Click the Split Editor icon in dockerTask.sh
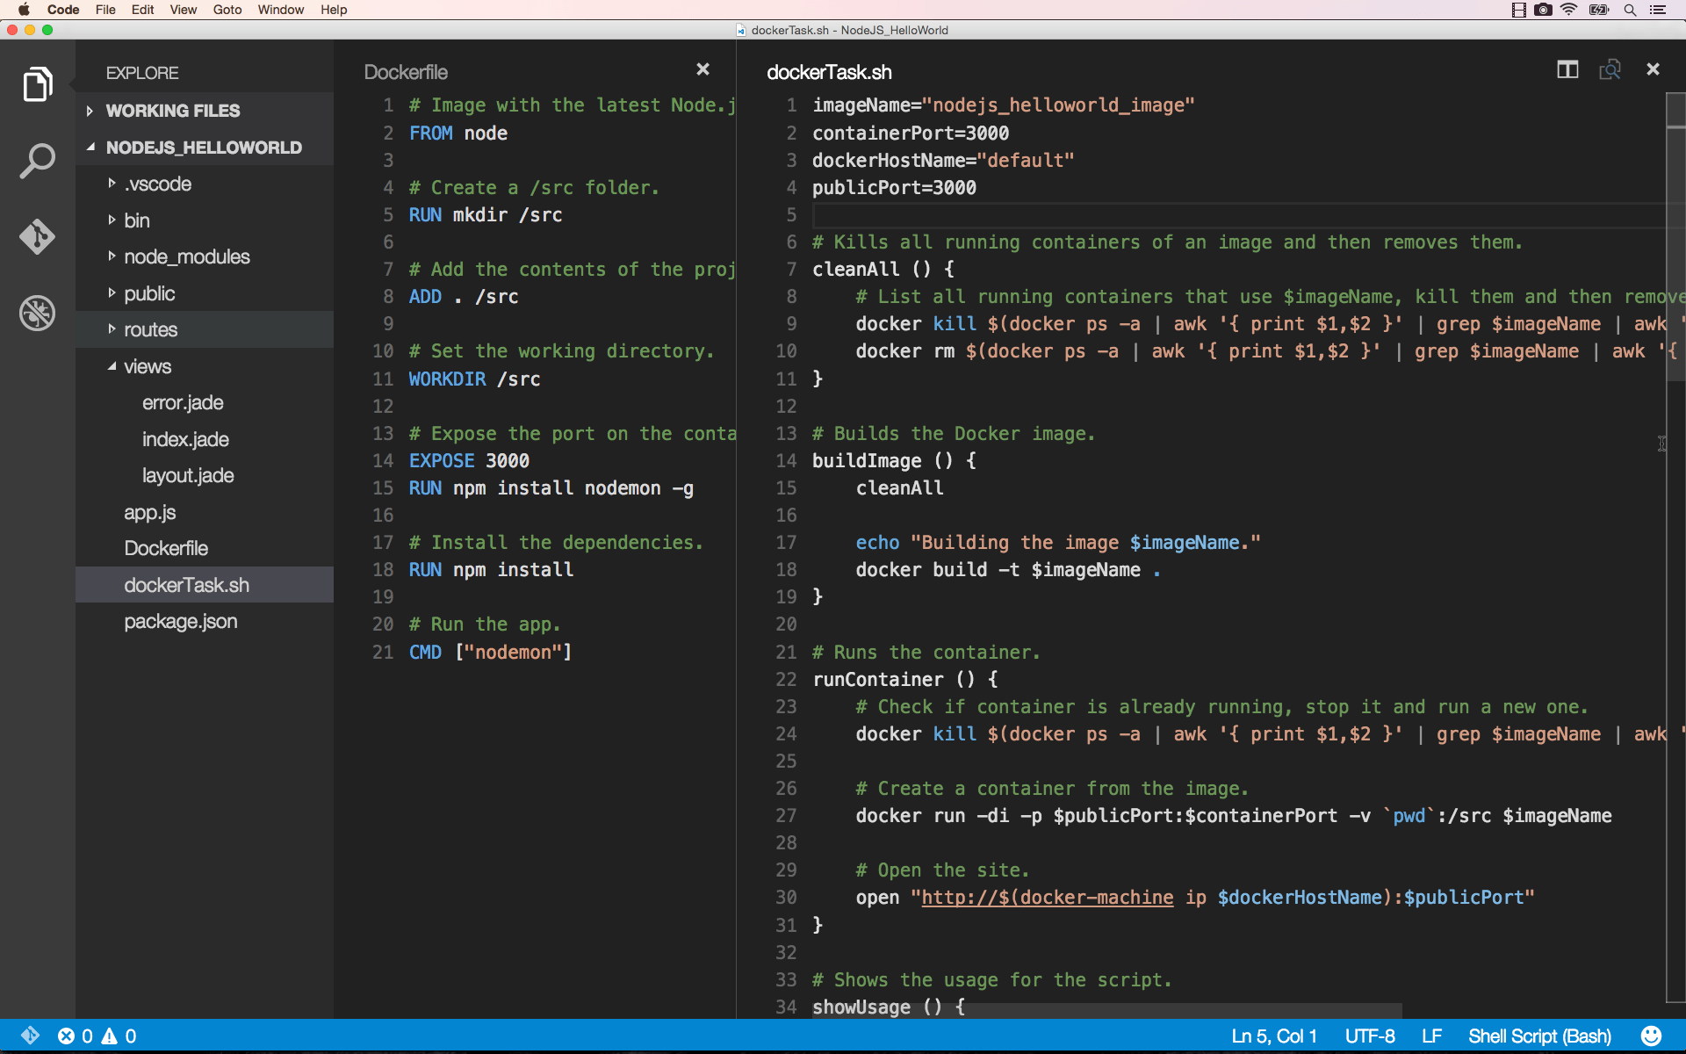The width and height of the screenshot is (1686, 1054). (x=1567, y=69)
